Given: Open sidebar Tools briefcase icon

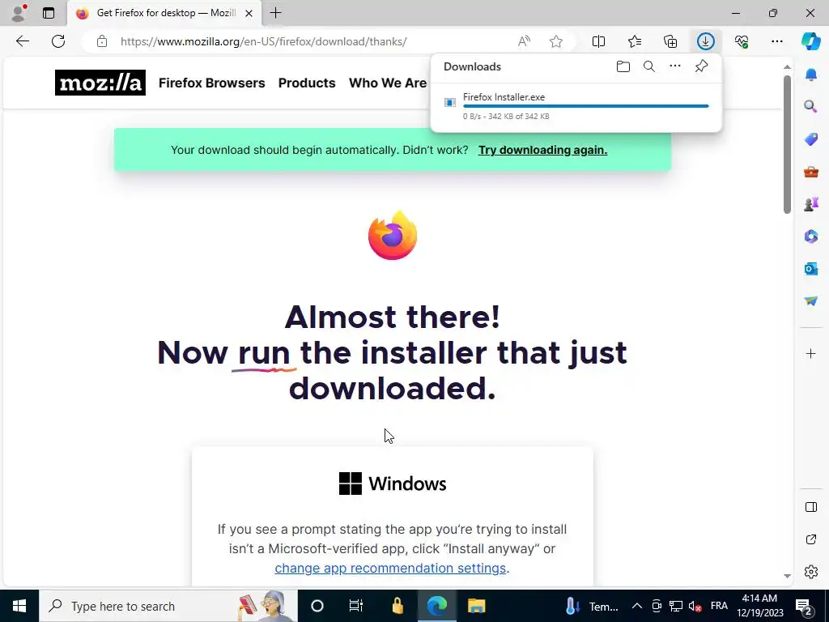Looking at the screenshot, I should coord(810,172).
